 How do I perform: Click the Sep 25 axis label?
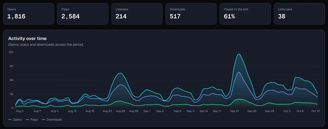tap(252, 111)
